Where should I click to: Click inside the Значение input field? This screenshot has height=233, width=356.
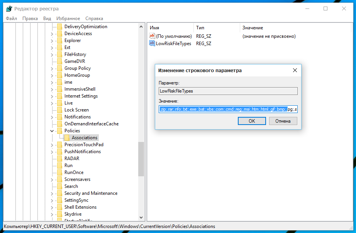[228, 110]
